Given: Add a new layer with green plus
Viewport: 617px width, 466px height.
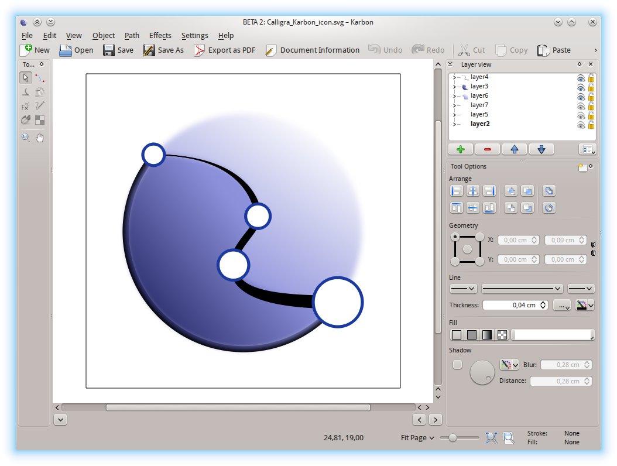Looking at the screenshot, I should pyautogui.click(x=460, y=149).
